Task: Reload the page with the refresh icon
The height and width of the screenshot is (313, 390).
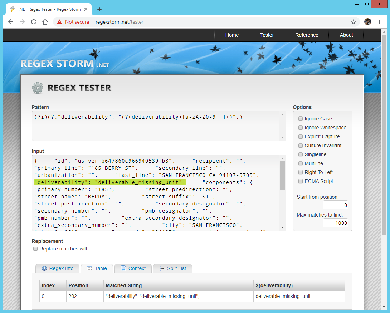Action: pyautogui.click(x=34, y=22)
